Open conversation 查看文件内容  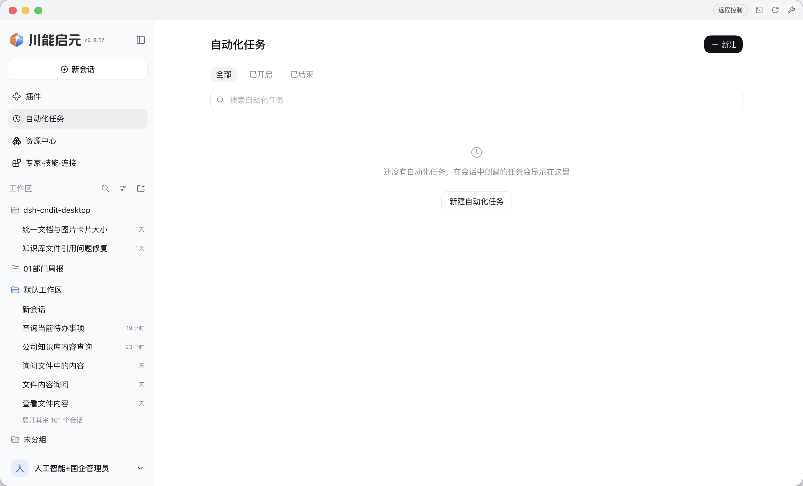(x=78, y=404)
